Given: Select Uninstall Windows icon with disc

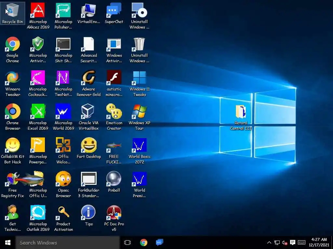Looking at the screenshot, I should coord(139,16).
